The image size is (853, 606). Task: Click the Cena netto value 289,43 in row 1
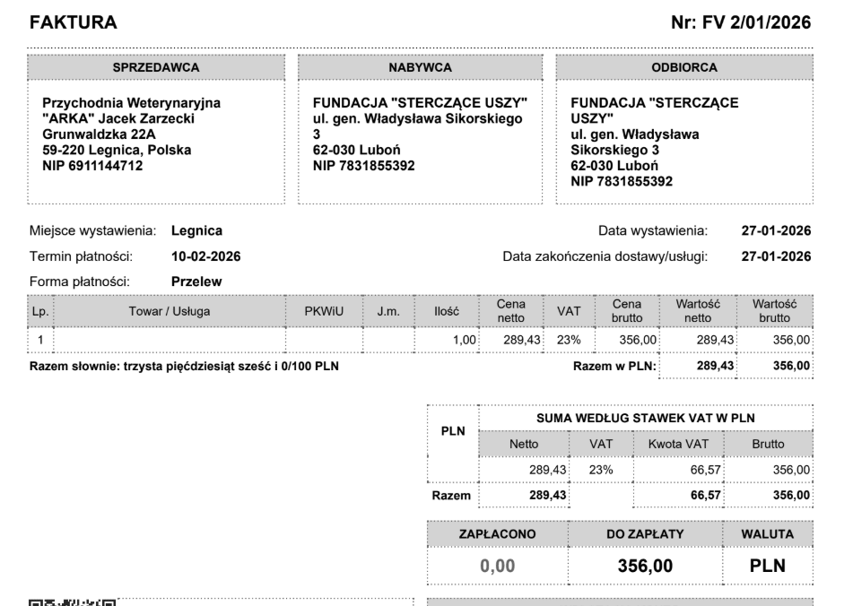522,341
